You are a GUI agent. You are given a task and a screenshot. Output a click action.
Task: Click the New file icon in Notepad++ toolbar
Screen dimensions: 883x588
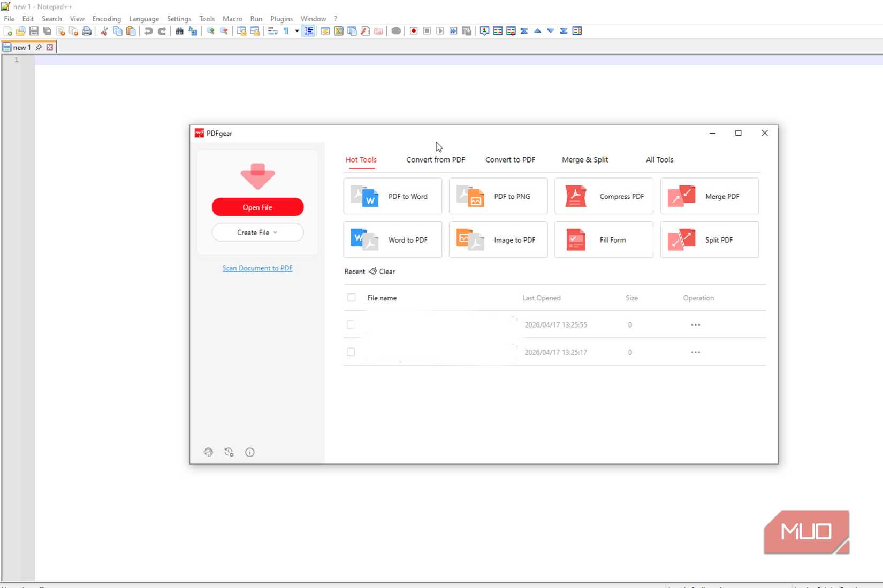(x=7, y=31)
